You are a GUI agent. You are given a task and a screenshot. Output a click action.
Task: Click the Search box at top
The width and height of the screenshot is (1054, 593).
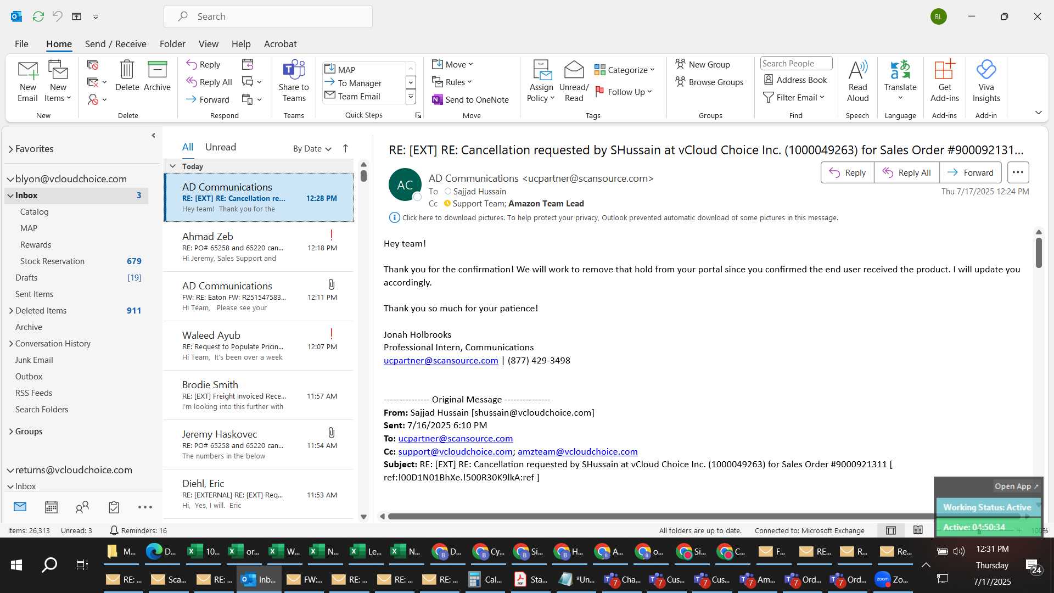(268, 16)
